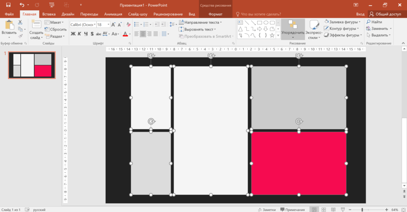407x212 pixels.
Task: Justify the text alignment
Action: pyautogui.click(x=155, y=34)
